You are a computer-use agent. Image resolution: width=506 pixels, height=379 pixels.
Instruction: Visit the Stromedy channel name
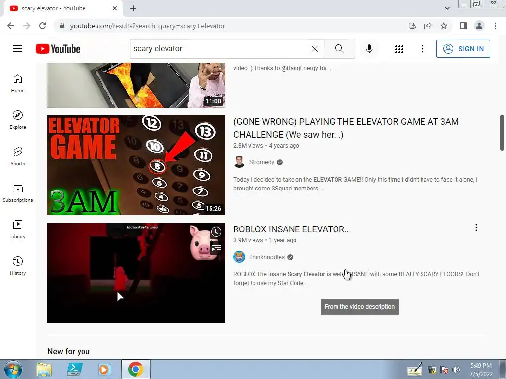[x=261, y=162]
